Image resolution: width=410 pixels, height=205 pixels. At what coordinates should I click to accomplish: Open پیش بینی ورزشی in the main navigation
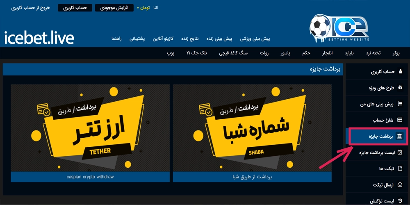255,39
